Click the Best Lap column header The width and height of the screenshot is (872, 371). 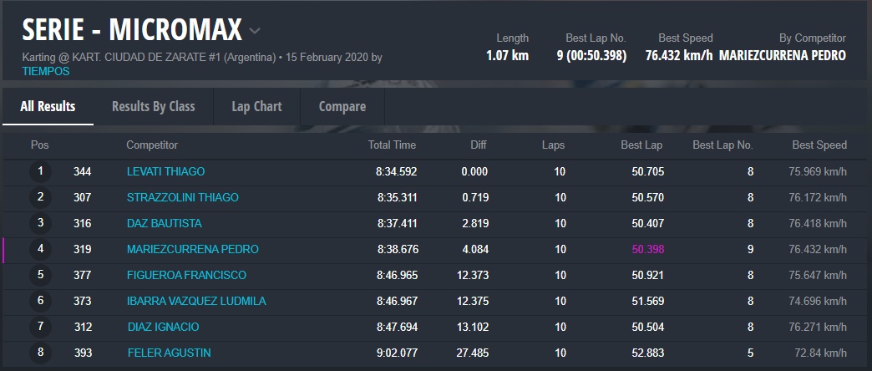(641, 145)
